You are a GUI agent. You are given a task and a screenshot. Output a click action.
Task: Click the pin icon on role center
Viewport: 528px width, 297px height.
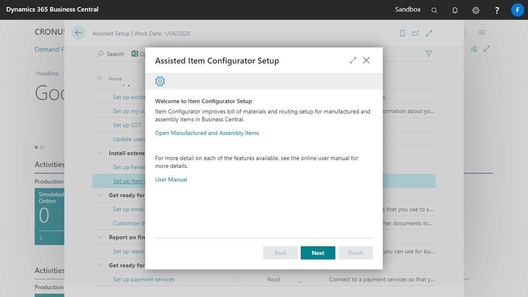click(474, 49)
